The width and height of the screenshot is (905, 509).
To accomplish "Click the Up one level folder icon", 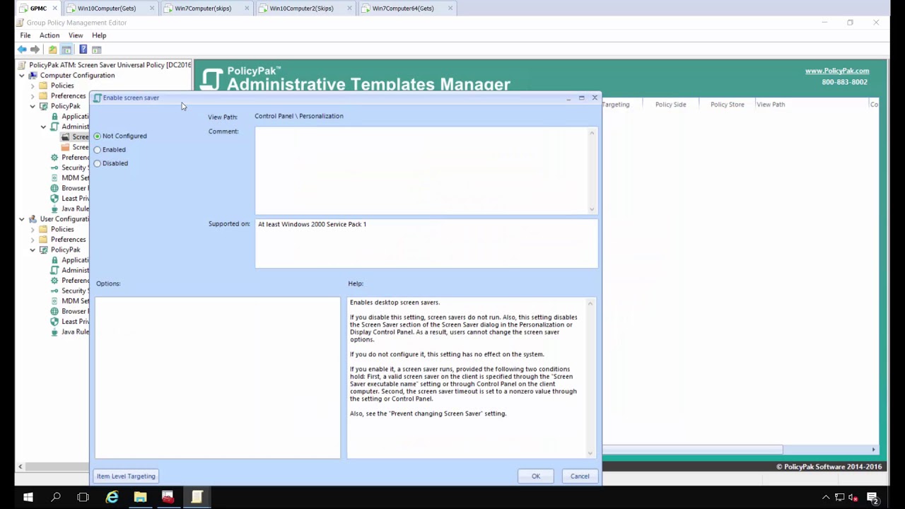I will click(x=52, y=49).
